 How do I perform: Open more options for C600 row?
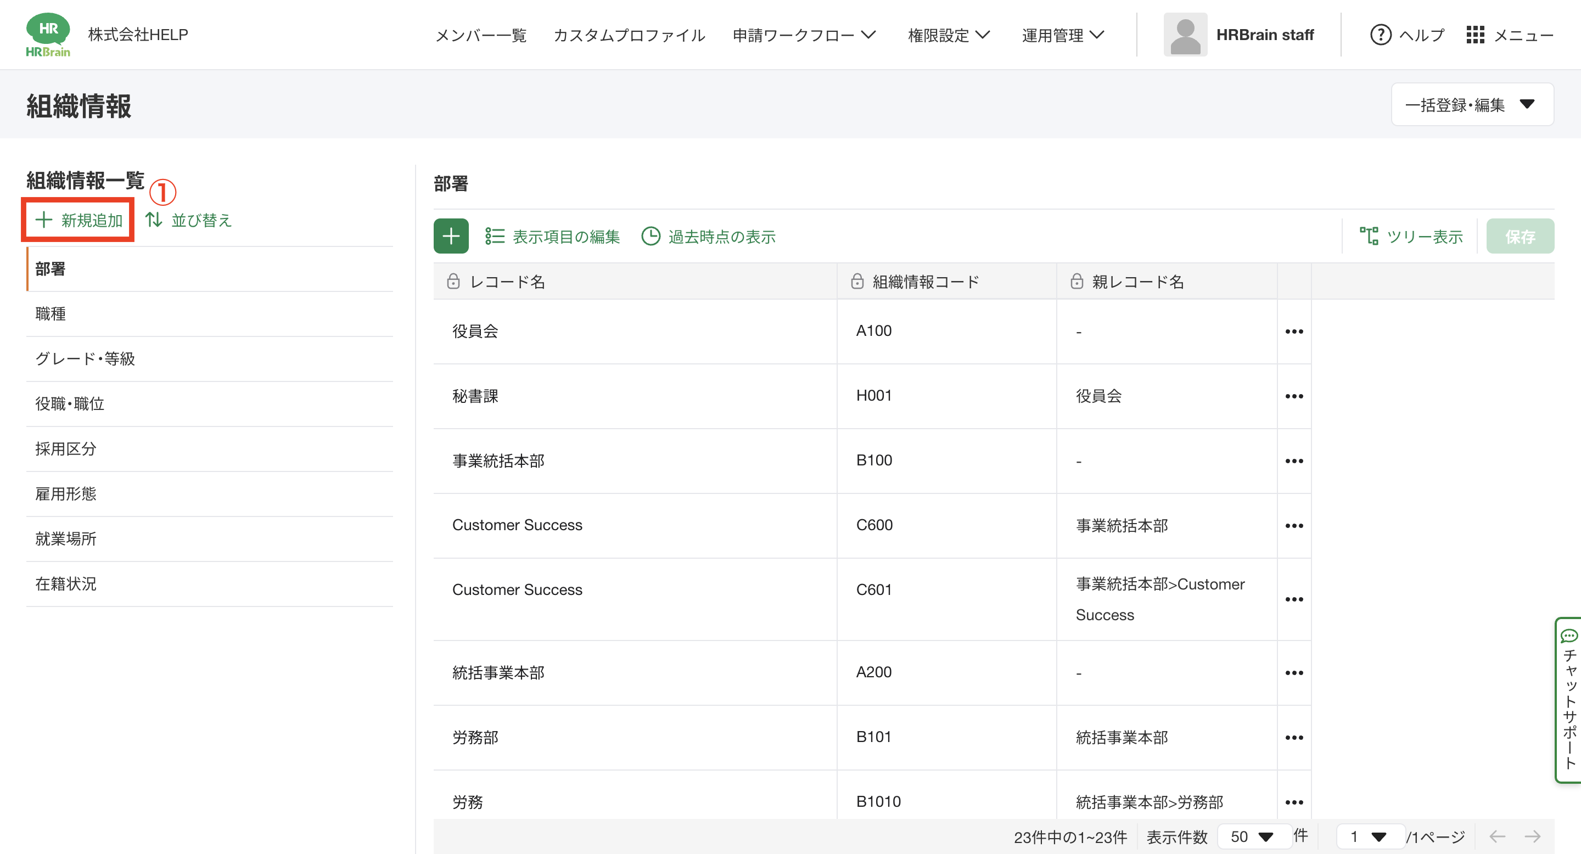tap(1294, 526)
